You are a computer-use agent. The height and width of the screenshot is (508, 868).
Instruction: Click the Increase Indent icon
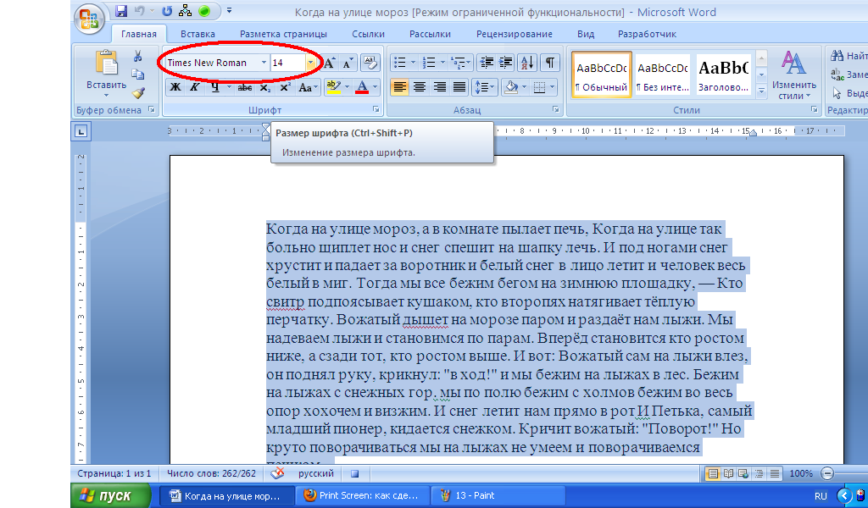pyautogui.click(x=507, y=63)
